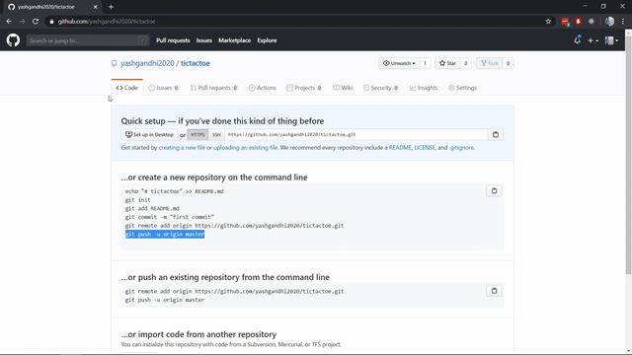Open the yashgandhi2020 profile link
Viewport: 632px width, 355px height.
[x=147, y=63]
